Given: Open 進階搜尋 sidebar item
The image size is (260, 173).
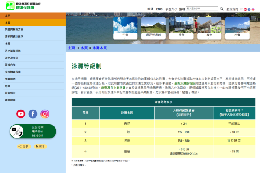Looking at the screenshot, I should point(33,100).
